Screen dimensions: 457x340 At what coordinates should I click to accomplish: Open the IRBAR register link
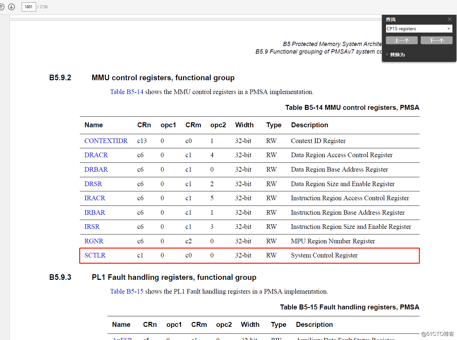click(95, 212)
